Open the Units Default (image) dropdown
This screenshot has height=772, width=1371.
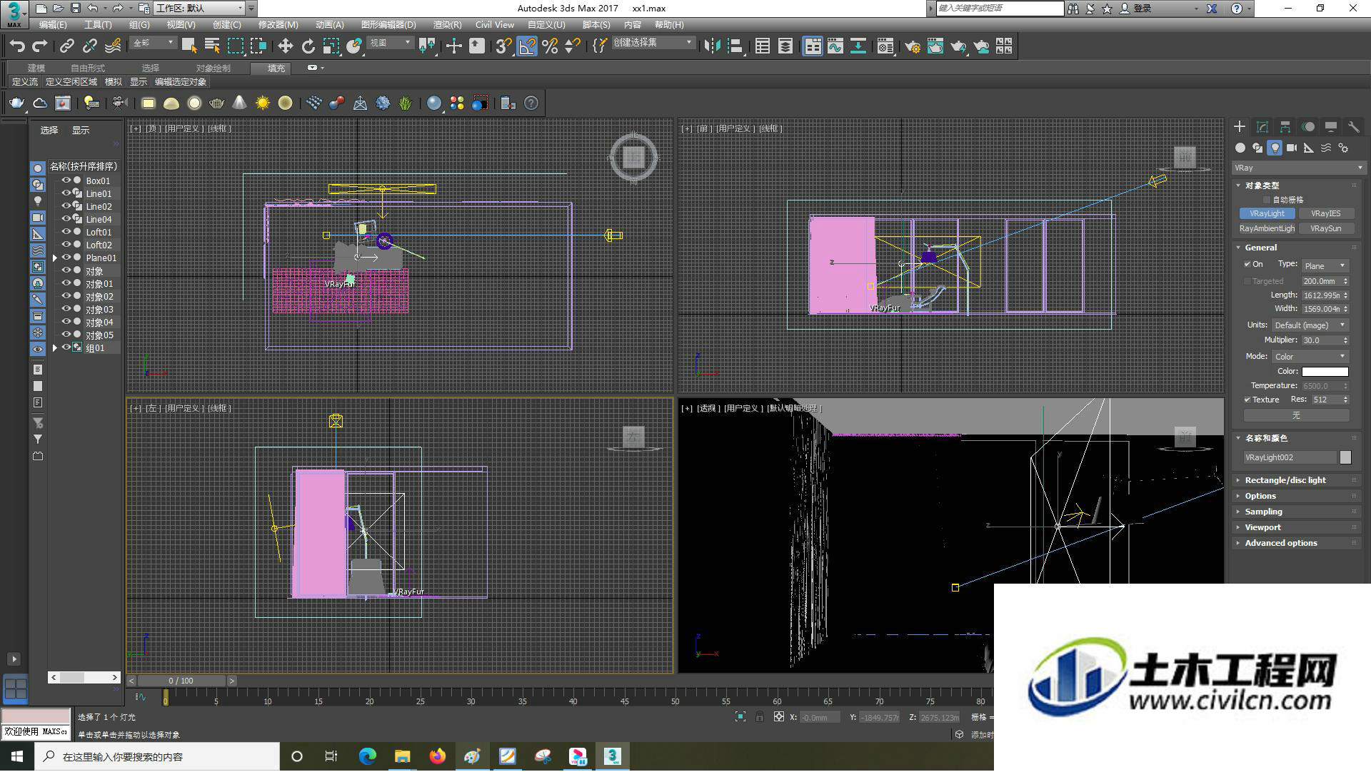point(1310,325)
